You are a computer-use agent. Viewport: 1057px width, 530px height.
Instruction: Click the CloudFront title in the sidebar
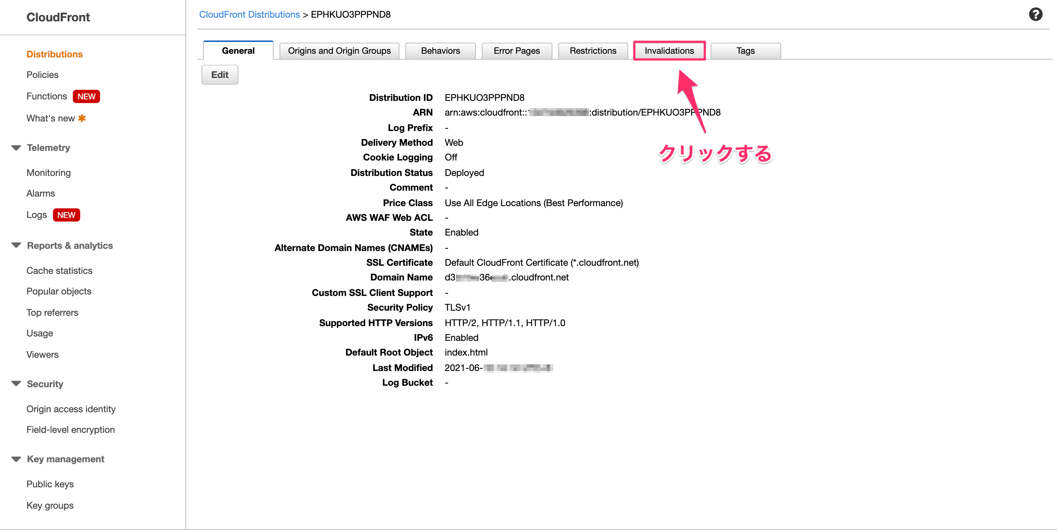click(58, 17)
